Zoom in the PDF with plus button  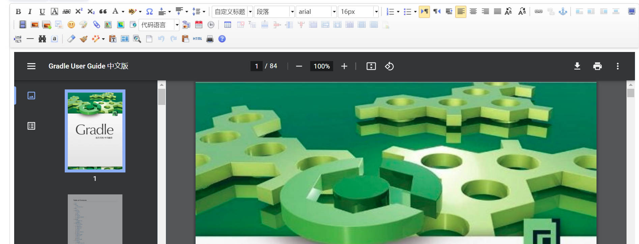click(344, 66)
